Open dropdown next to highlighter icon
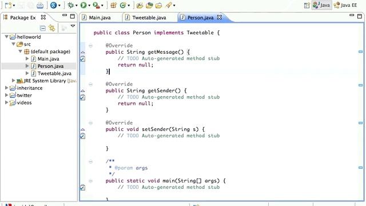This screenshot has height=206, width=366. click(x=174, y=5)
